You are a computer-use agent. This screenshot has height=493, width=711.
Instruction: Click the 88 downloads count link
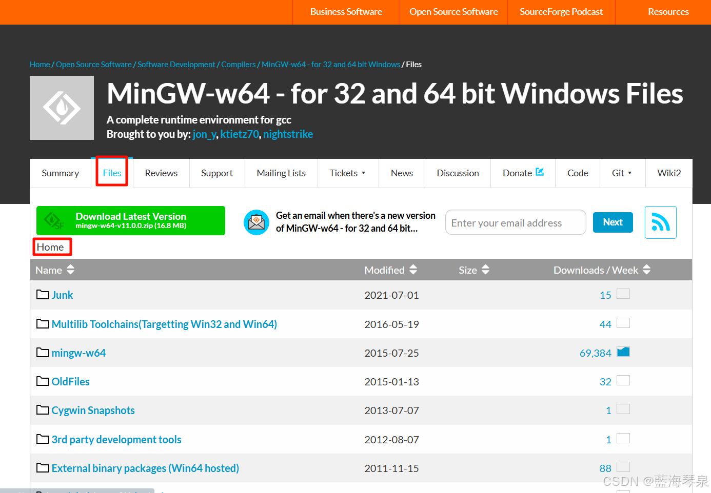[x=605, y=468]
